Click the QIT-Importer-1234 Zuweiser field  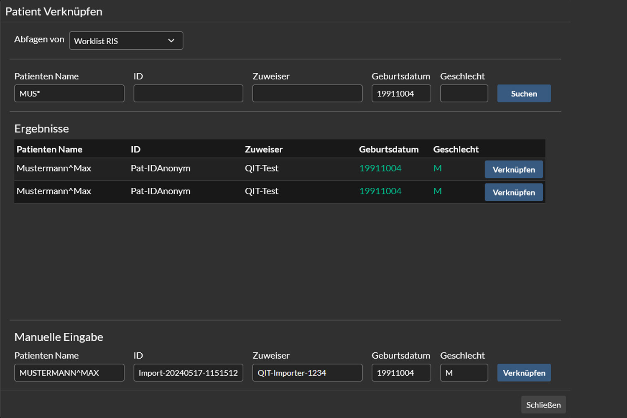(x=307, y=372)
